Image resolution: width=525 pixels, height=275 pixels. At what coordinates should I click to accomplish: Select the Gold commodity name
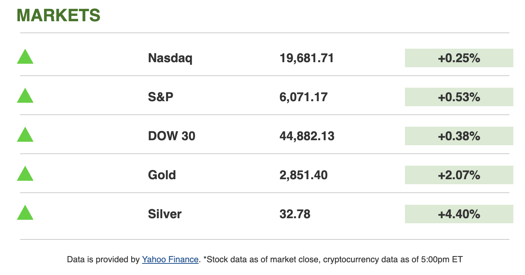tap(162, 175)
